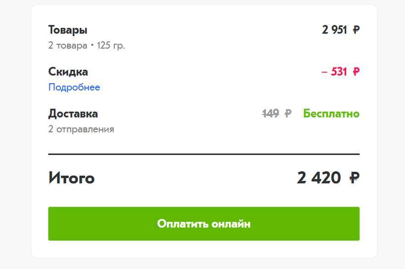
Task: Click the large ruble sign beside 2 420
Action: 354,178
